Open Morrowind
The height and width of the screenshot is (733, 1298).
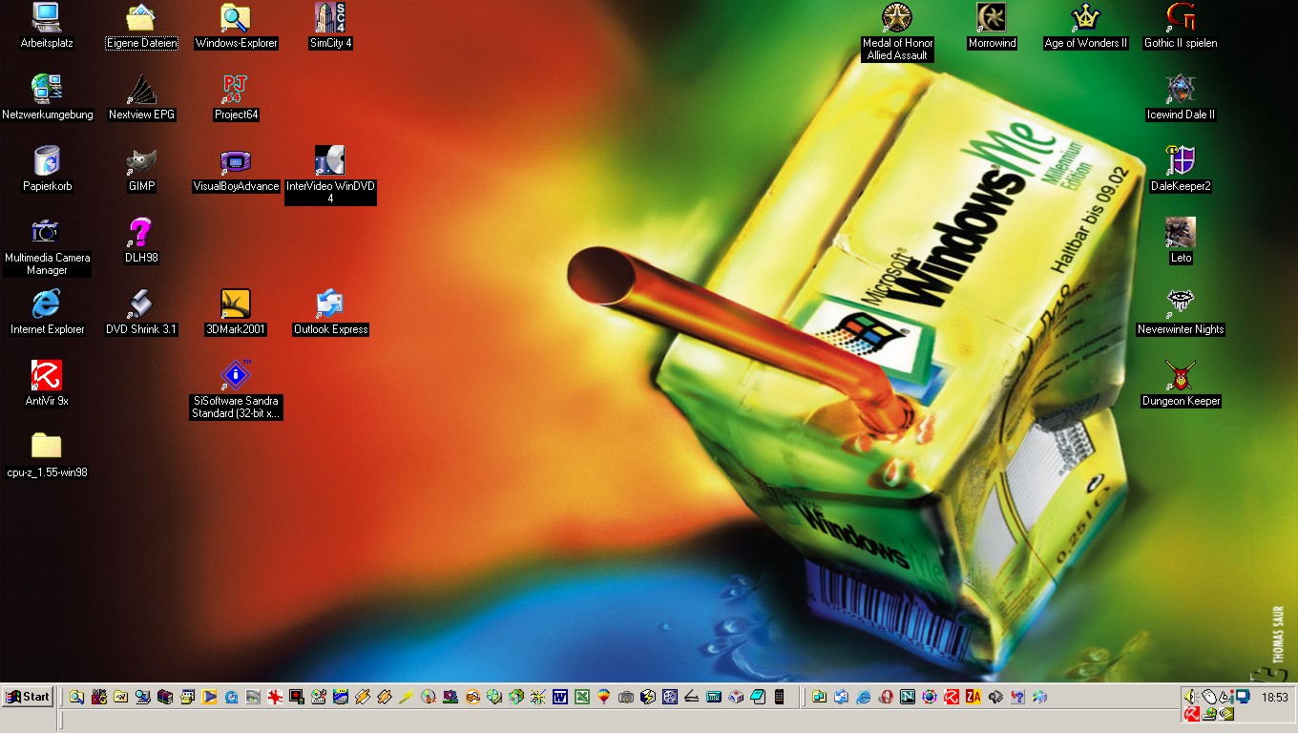pos(991,19)
